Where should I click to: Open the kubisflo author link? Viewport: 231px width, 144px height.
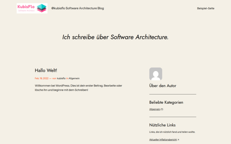61,78
